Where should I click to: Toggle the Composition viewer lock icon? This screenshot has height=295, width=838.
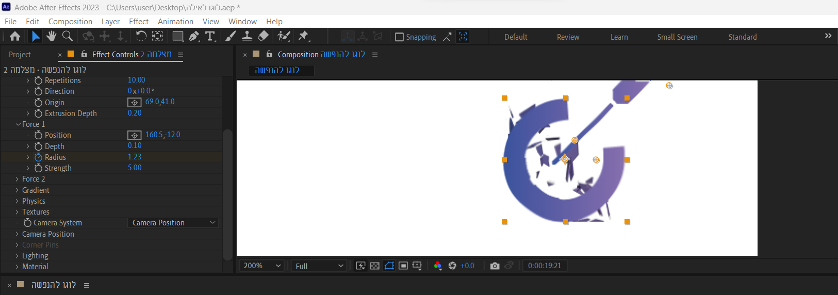coord(269,54)
